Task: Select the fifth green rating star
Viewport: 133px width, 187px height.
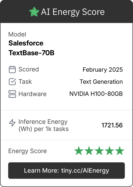Action: point(120,151)
